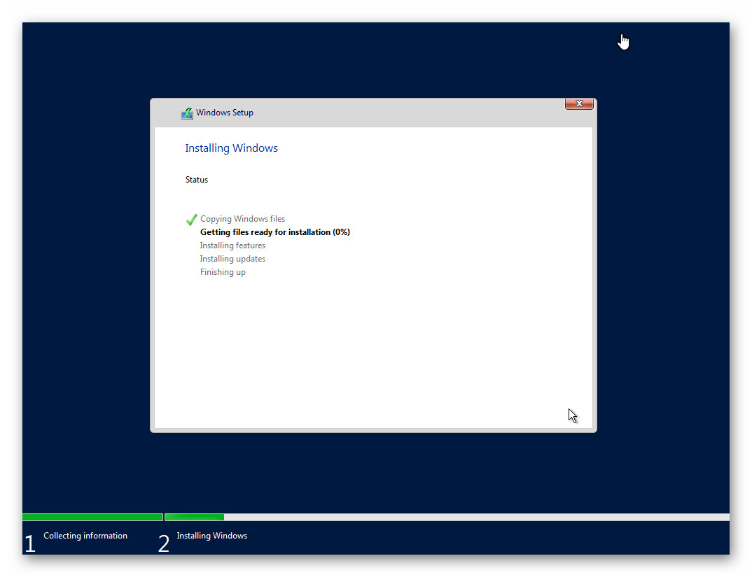Image resolution: width=752 pixels, height=577 pixels.
Task: Click the Windows Setup title icon
Action: pyautogui.click(x=186, y=113)
